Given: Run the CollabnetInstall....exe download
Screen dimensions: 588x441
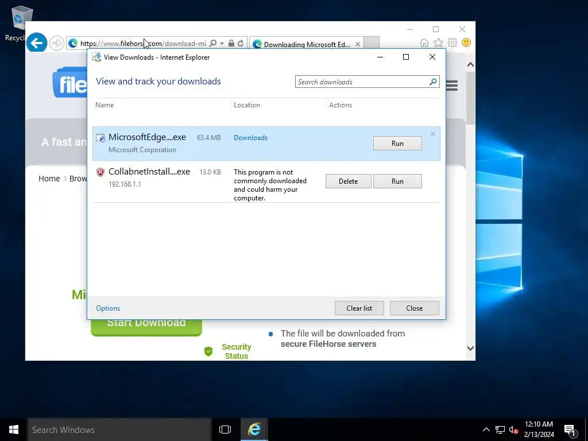Looking at the screenshot, I should click(397, 181).
